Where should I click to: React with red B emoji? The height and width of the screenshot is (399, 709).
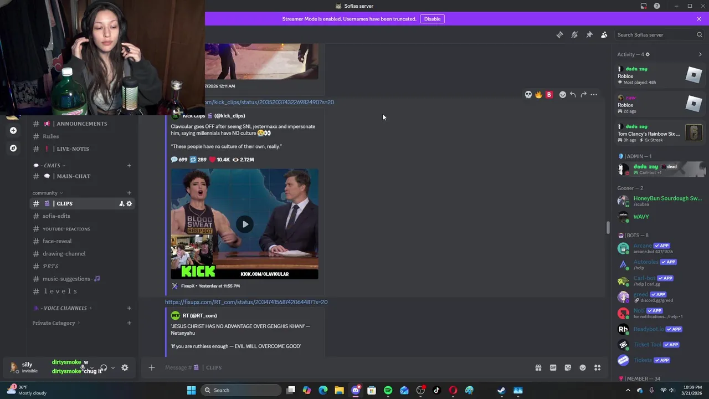point(549,95)
